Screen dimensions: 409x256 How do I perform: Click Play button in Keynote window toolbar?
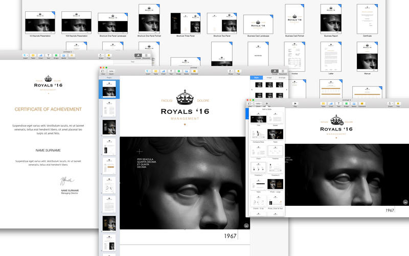[x=295, y=103]
